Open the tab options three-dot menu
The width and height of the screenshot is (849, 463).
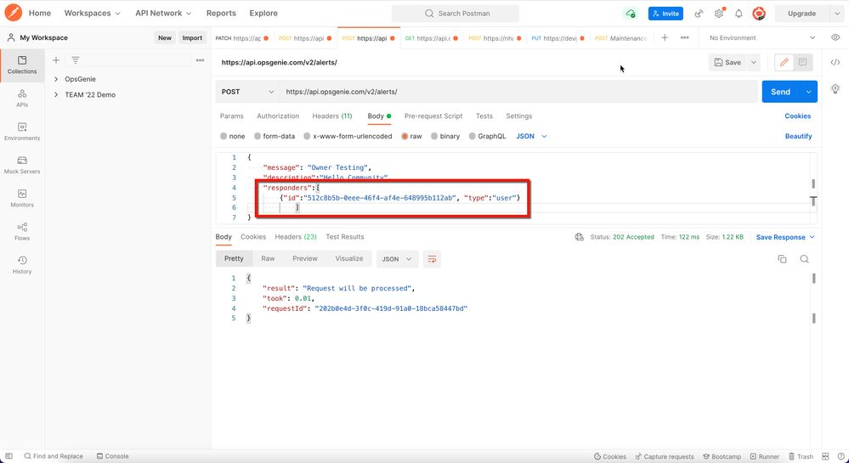(684, 38)
